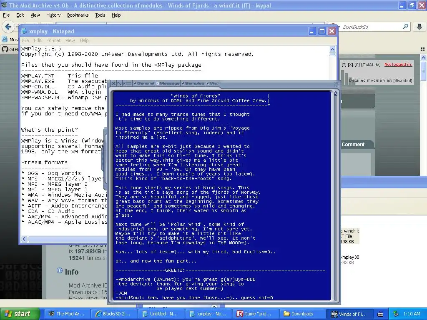427x320 pixels.
Task: Click "What's the point?" line in Notepad
Action: pos(49,130)
